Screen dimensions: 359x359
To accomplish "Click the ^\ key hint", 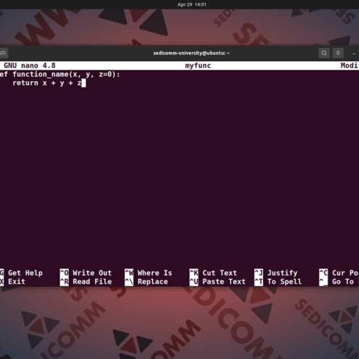I will 129,282.
